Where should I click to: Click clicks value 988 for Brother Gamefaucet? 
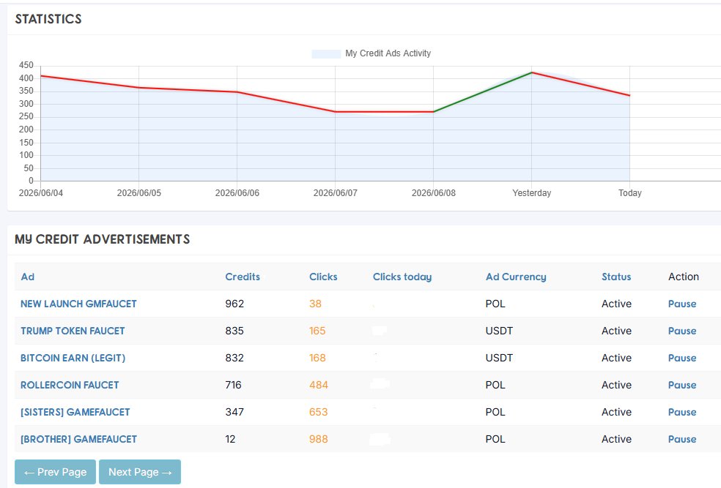click(x=319, y=439)
